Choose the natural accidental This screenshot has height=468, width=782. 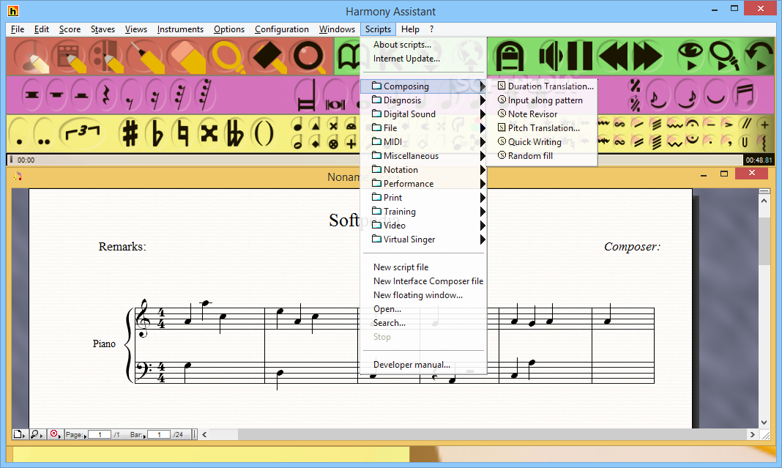[183, 133]
